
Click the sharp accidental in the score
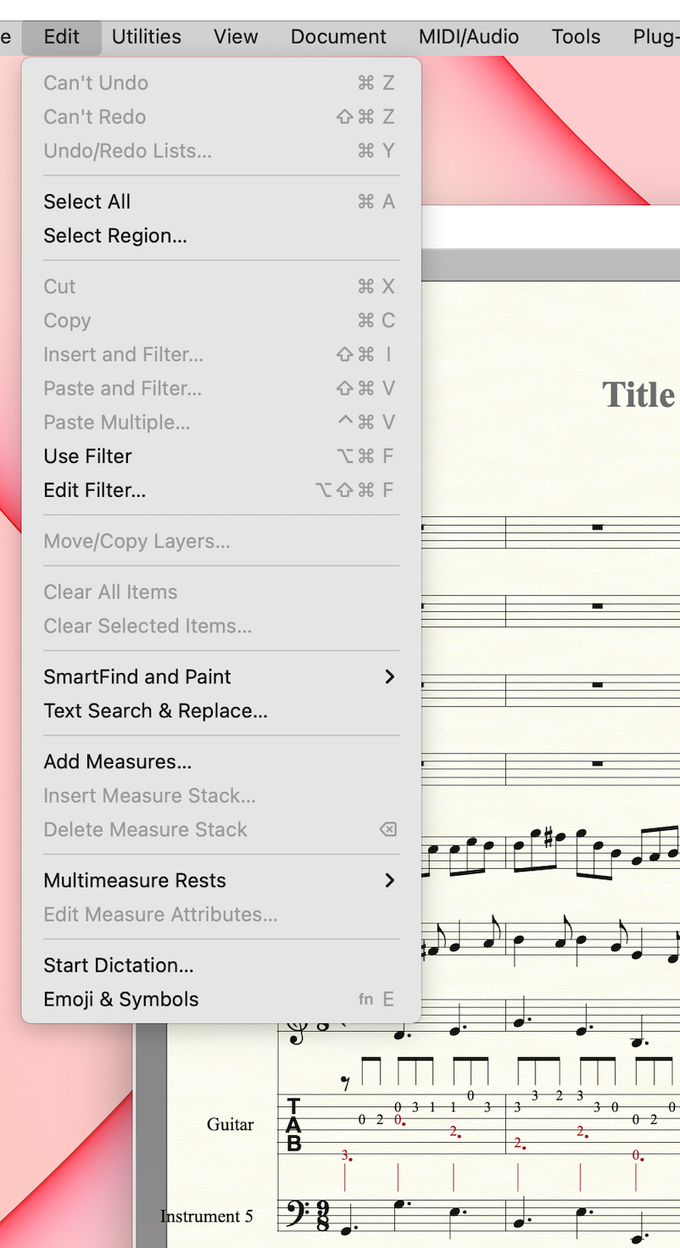pos(548,840)
